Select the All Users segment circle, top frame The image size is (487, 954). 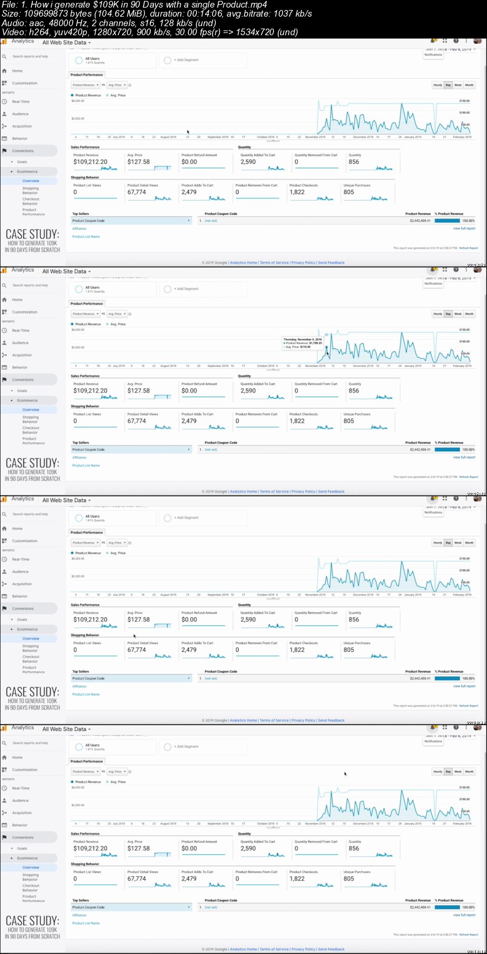click(79, 60)
